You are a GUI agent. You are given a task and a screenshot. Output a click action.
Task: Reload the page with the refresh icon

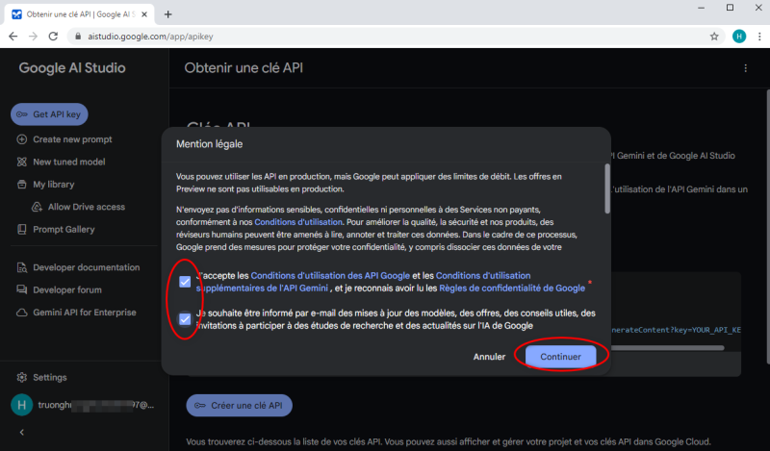(x=53, y=37)
